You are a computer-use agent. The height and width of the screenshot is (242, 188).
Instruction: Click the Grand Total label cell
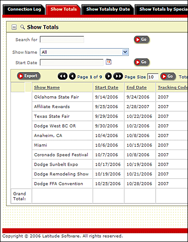pos(21,196)
